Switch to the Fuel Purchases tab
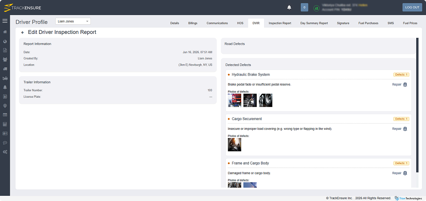 point(368,23)
